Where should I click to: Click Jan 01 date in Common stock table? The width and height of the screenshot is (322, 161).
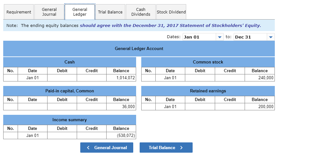coord(170,78)
